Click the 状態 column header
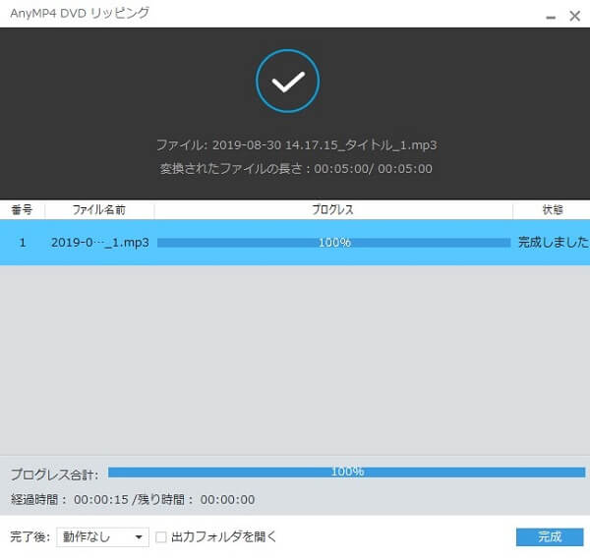The width and height of the screenshot is (590, 560). pos(553,209)
